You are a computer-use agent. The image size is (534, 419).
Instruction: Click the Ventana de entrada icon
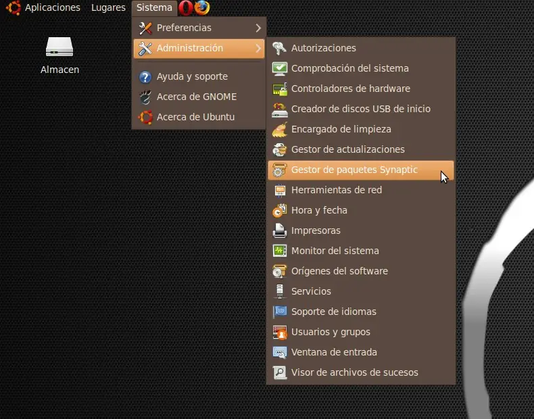(280, 353)
